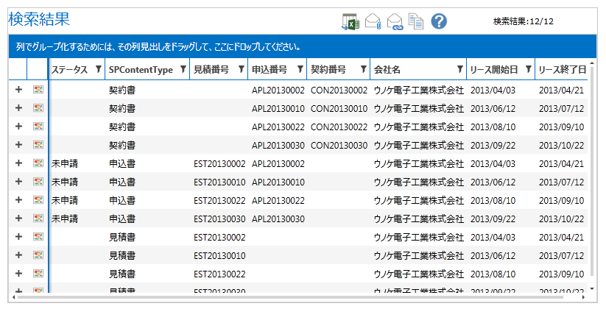Image resolution: width=606 pixels, height=309 pixels.
Task: Expand the row with CON20130010
Action: point(18,108)
